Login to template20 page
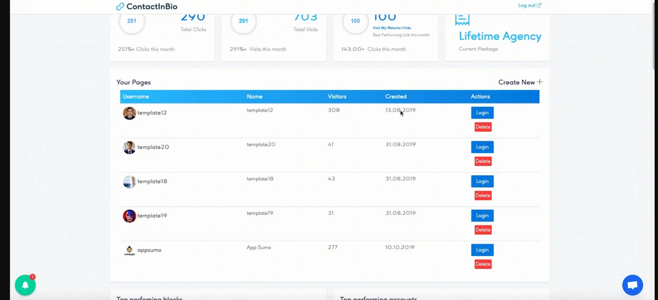This screenshot has height=300, width=658. point(482,147)
